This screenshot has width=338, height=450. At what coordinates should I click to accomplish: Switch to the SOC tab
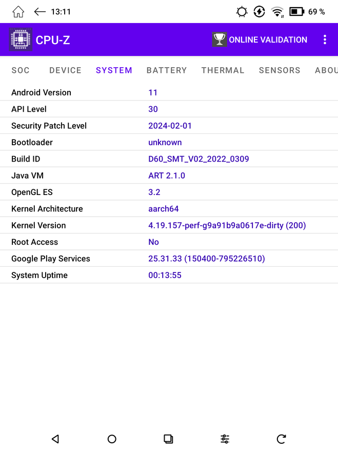tap(21, 70)
